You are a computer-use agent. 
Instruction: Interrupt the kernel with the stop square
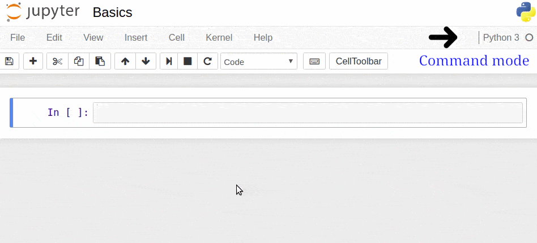pos(187,61)
